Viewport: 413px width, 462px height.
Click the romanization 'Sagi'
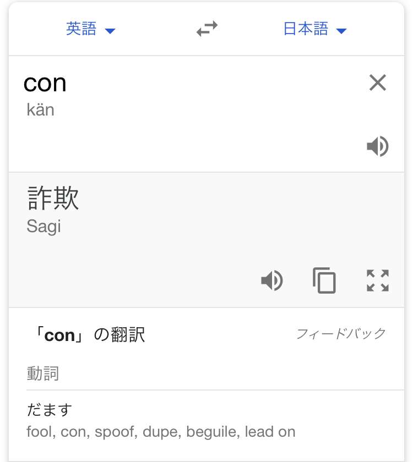coord(44,227)
